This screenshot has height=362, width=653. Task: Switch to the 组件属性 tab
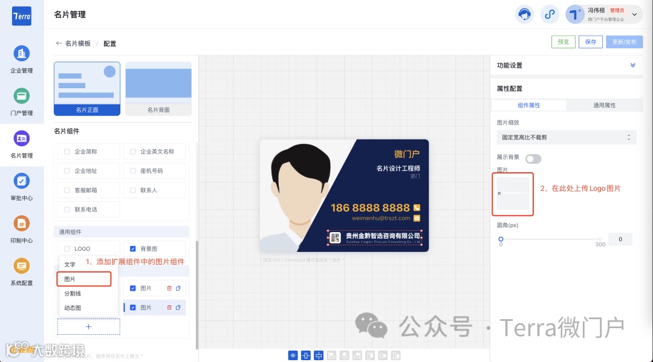(529, 105)
